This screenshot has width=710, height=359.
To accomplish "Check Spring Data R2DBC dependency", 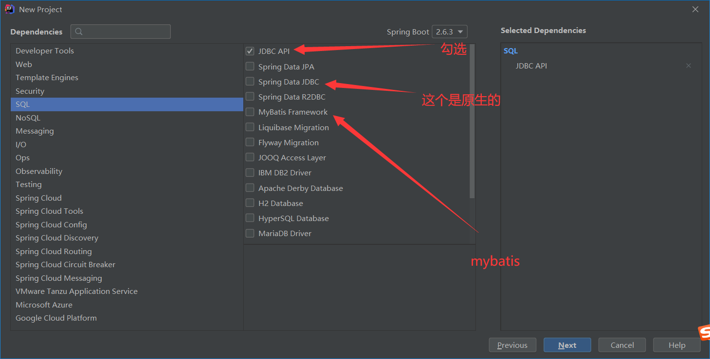I will tap(250, 96).
